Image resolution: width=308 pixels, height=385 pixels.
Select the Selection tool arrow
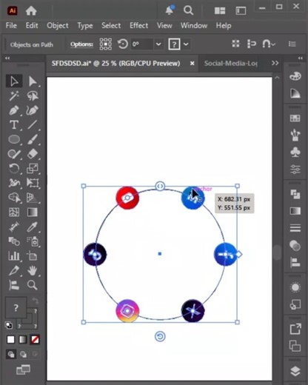click(x=14, y=81)
